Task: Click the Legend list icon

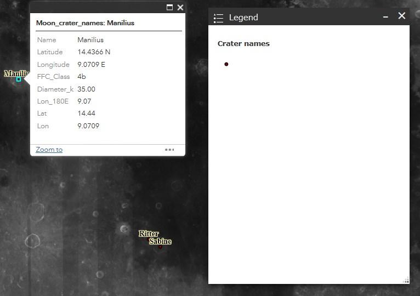Action: coord(219,18)
